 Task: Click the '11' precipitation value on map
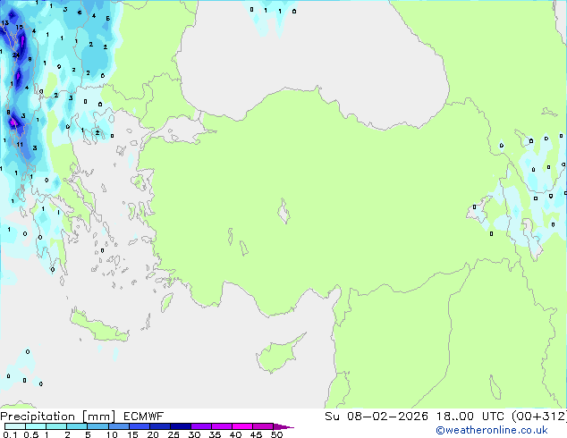pyautogui.click(x=20, y=145)
